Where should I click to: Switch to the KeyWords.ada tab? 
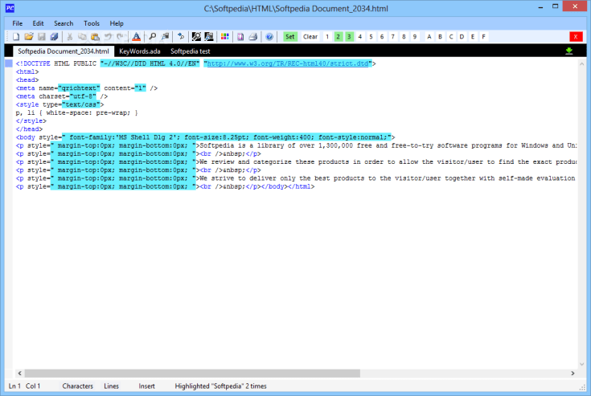click(x=140, y=51)
